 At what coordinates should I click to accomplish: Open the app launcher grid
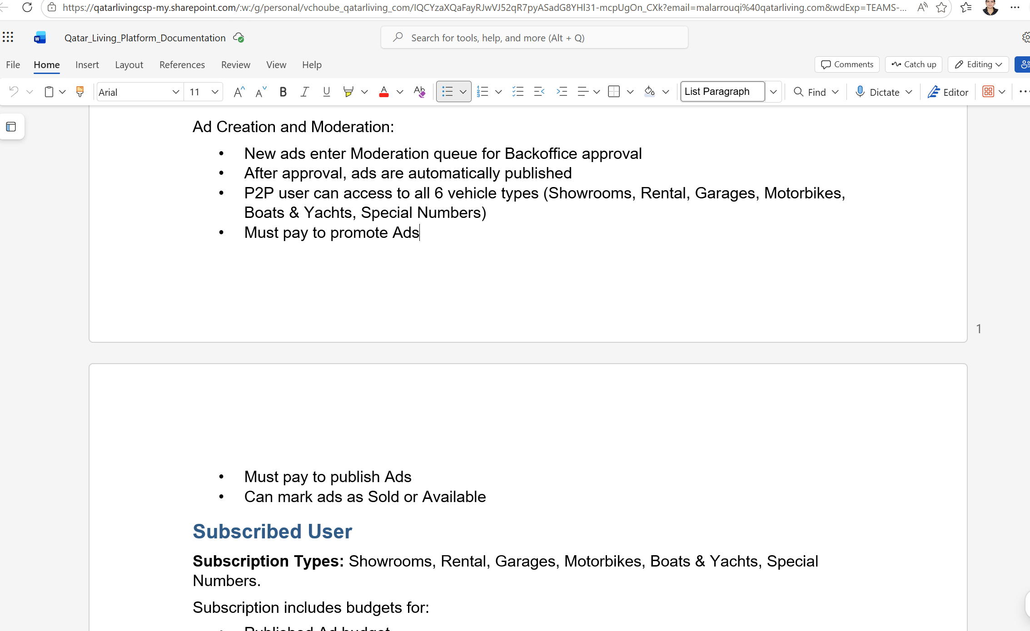pyautogui.click(x=8, y=38)
